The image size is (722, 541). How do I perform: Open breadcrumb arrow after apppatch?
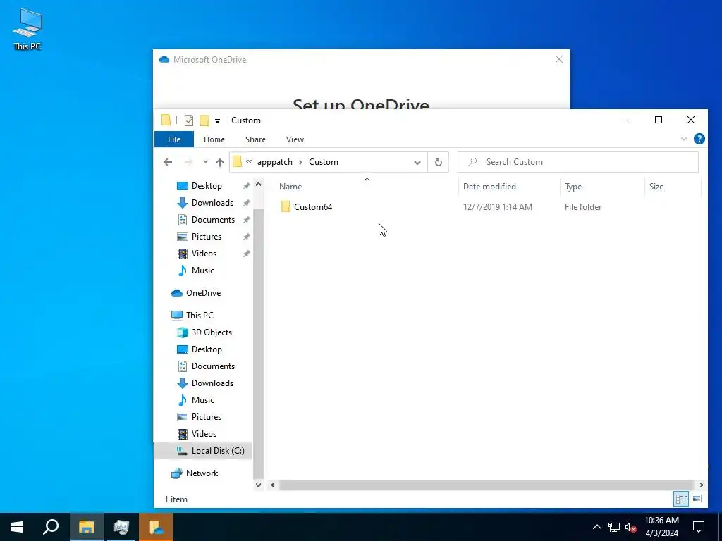pyautogui.click(x=300, y=162)
